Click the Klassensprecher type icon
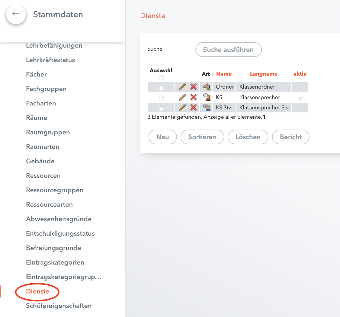 [207, 97]
